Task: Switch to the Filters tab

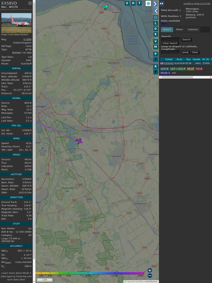Action: click(x=179, y=30)
